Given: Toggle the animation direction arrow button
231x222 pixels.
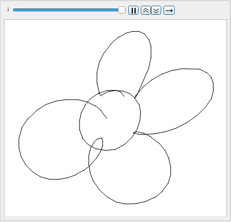Looking at the screenshot, I should 169,10.
